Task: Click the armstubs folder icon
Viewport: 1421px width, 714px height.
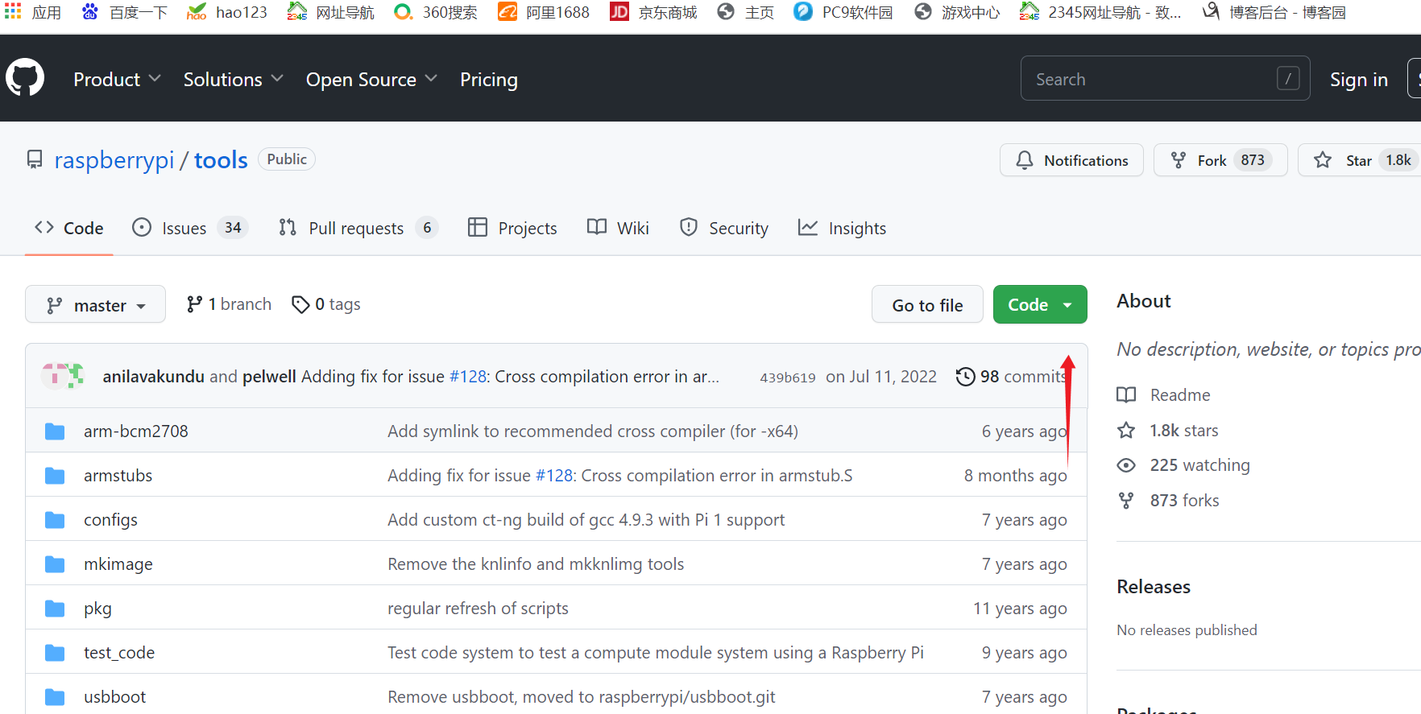Action: click(55, 476)
